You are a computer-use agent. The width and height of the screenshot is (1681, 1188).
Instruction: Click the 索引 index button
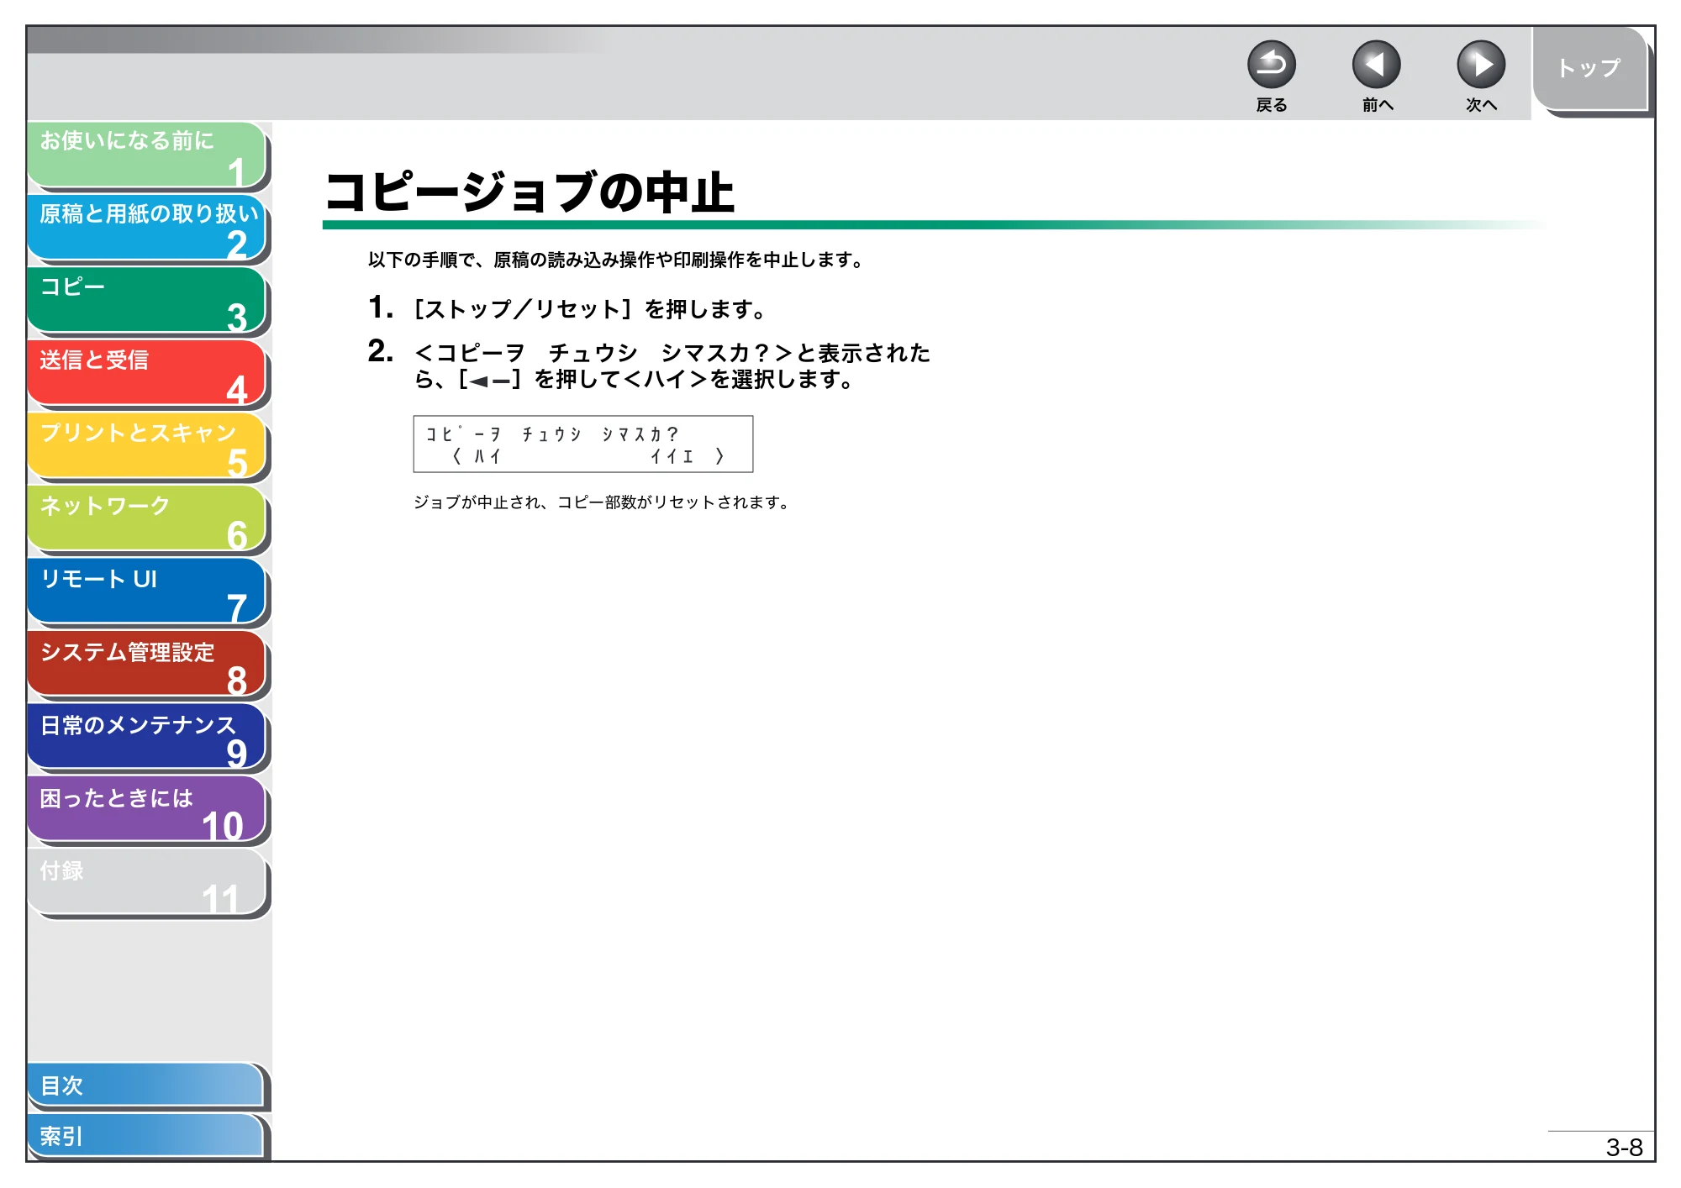tap(145, 1136)
